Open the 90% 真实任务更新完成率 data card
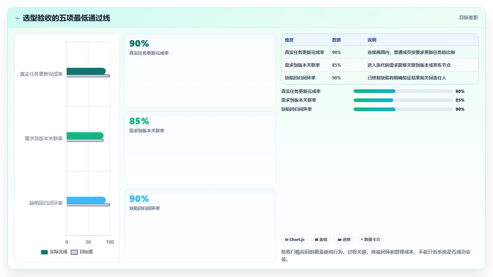This screenshot has height=277, width=493. click(200, 71)
